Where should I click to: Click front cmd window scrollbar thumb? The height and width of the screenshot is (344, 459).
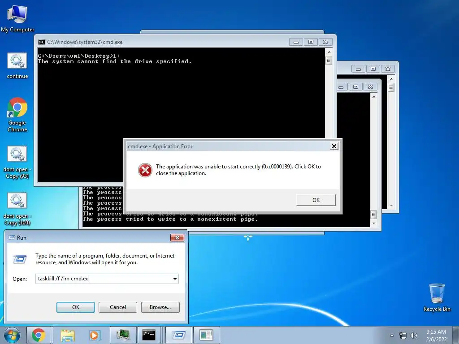pos(329,60)
